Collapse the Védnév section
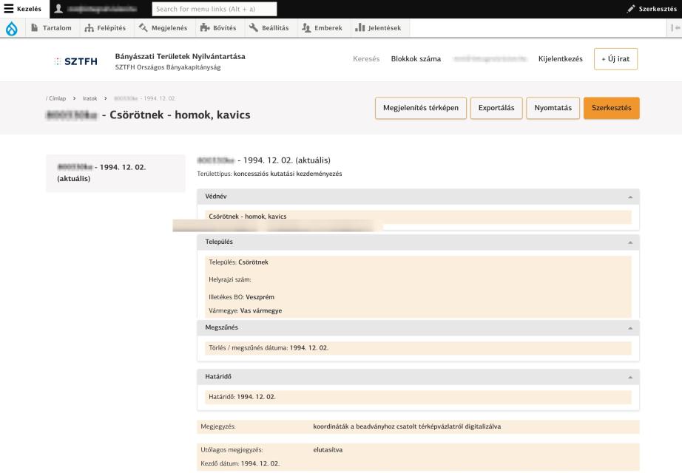 pyautogui.click(x=629, y=197)
